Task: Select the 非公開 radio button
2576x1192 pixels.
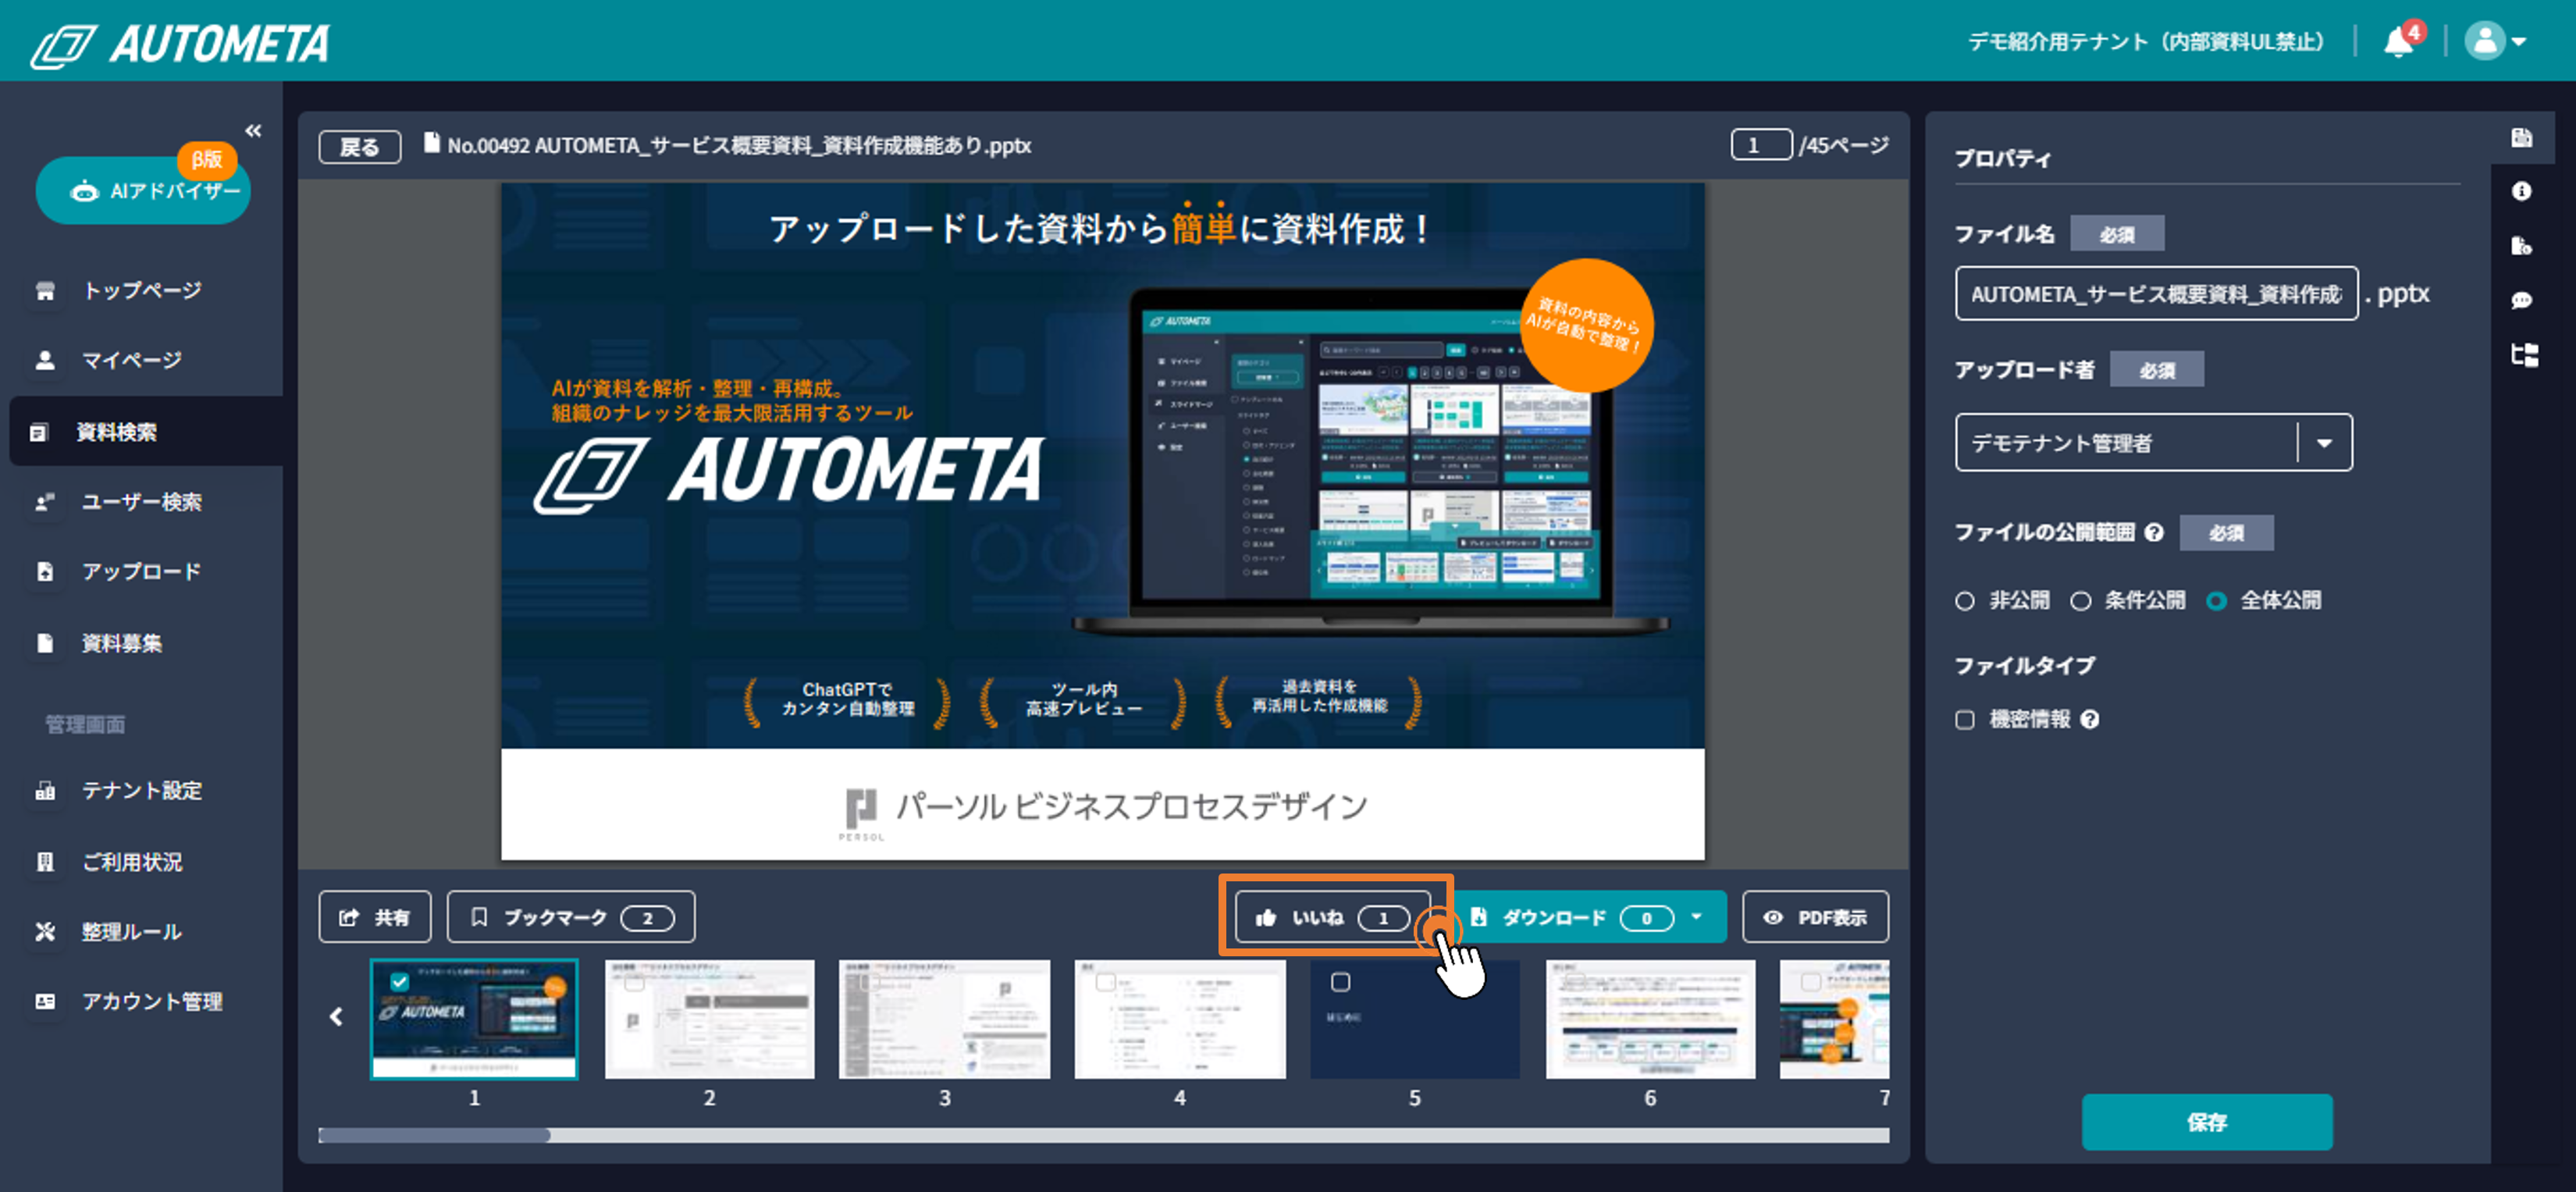Action: coord(1965,602)
